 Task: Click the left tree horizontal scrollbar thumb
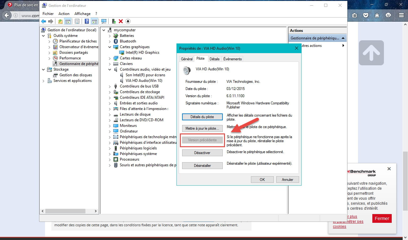point(66,211)
